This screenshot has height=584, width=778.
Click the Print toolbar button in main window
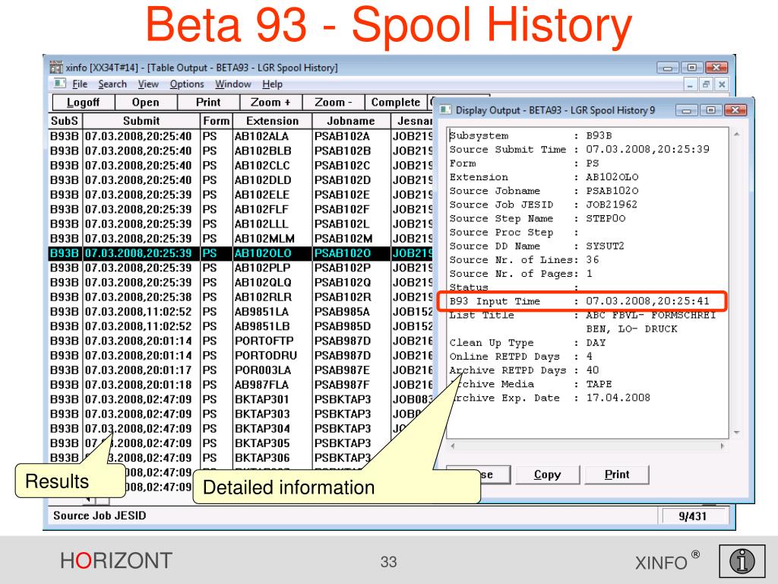[x=208, y=103]
